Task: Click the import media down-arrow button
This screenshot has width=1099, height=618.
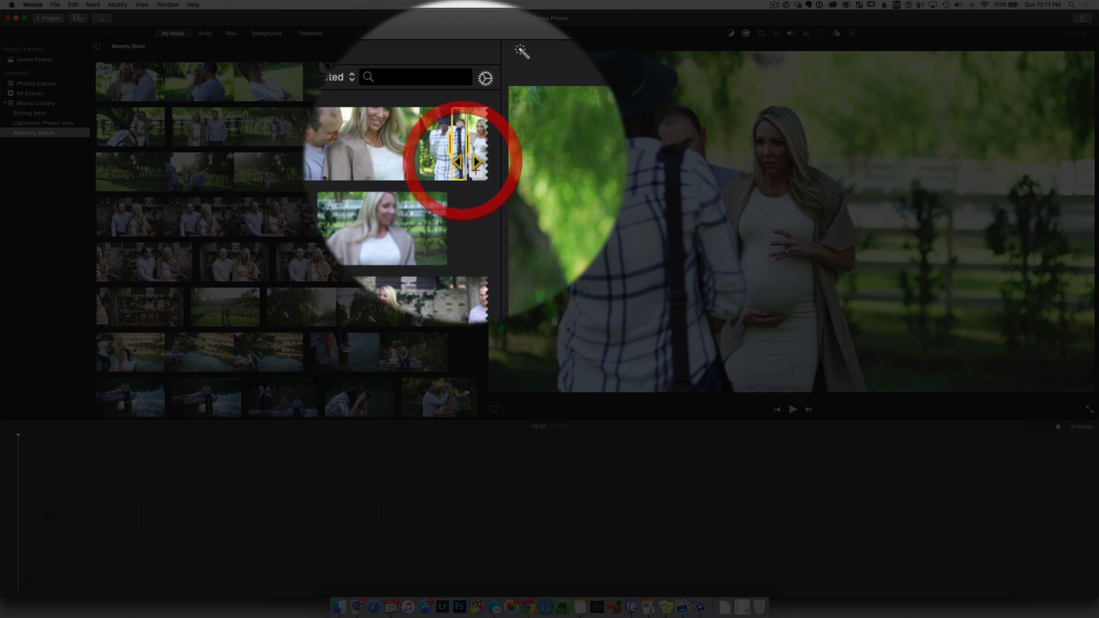Action: (102, 18)
